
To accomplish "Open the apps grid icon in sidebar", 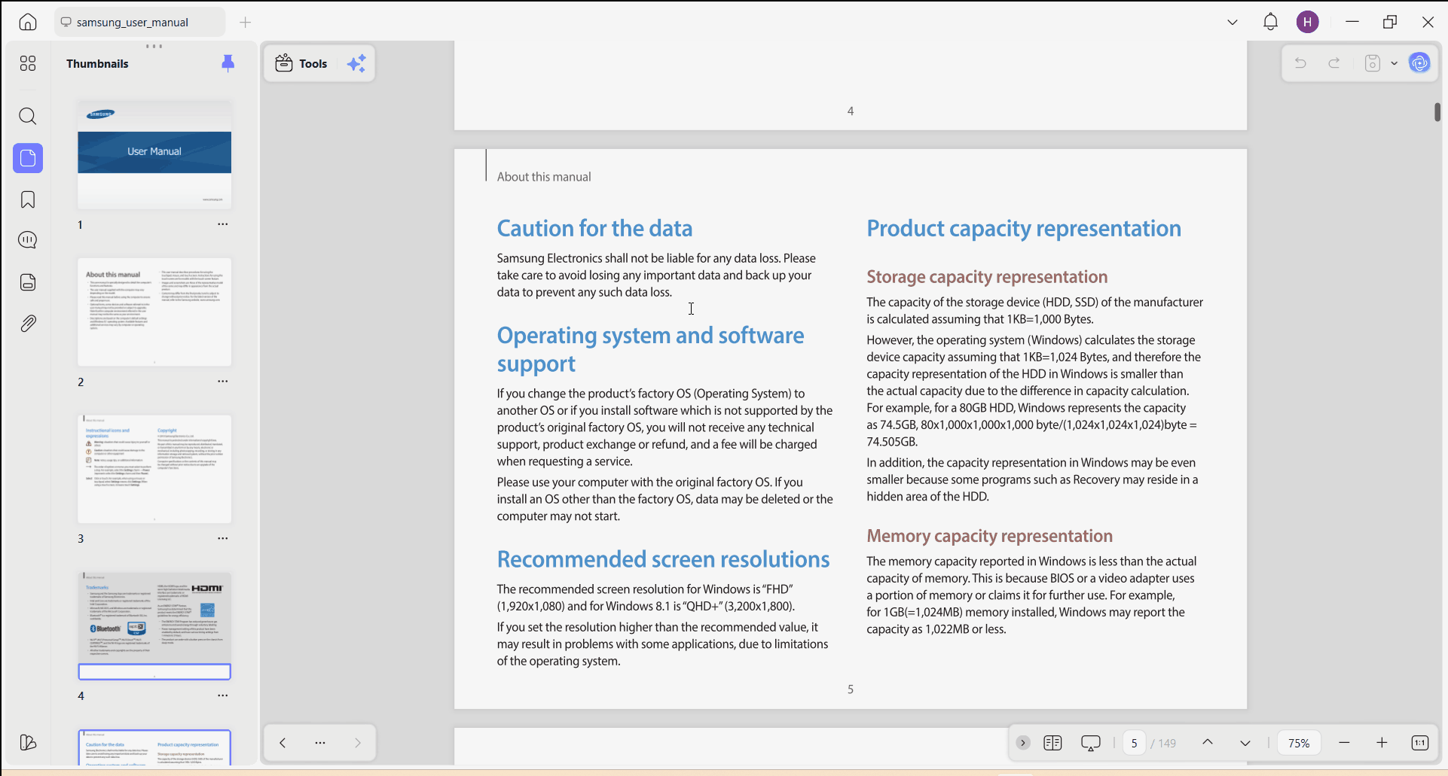I will pos(28,63).
